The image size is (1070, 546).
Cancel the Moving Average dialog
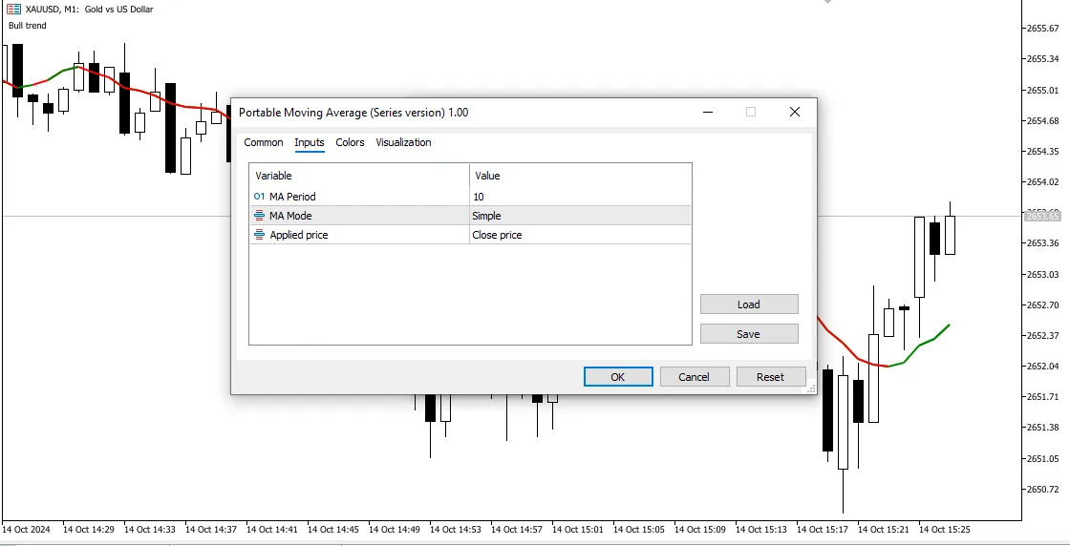pyautogui.click(x=694, y=377)
